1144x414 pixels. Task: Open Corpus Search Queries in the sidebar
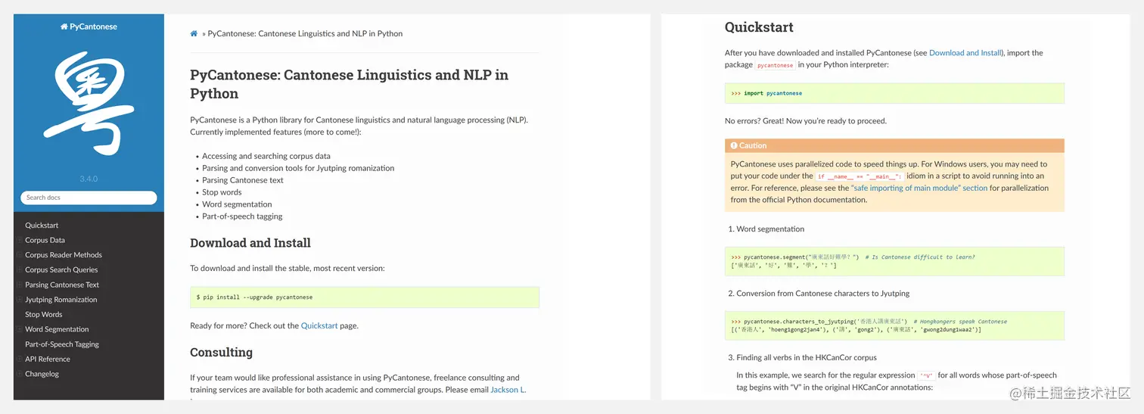pos(61,269)
